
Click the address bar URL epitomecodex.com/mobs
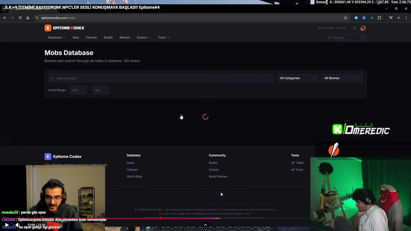click(58, 18)
